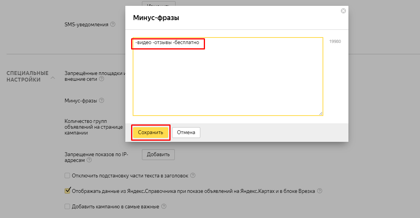
Task: Click help icon after Отключить подстановку части текста
Action: [x=193, y=175]
